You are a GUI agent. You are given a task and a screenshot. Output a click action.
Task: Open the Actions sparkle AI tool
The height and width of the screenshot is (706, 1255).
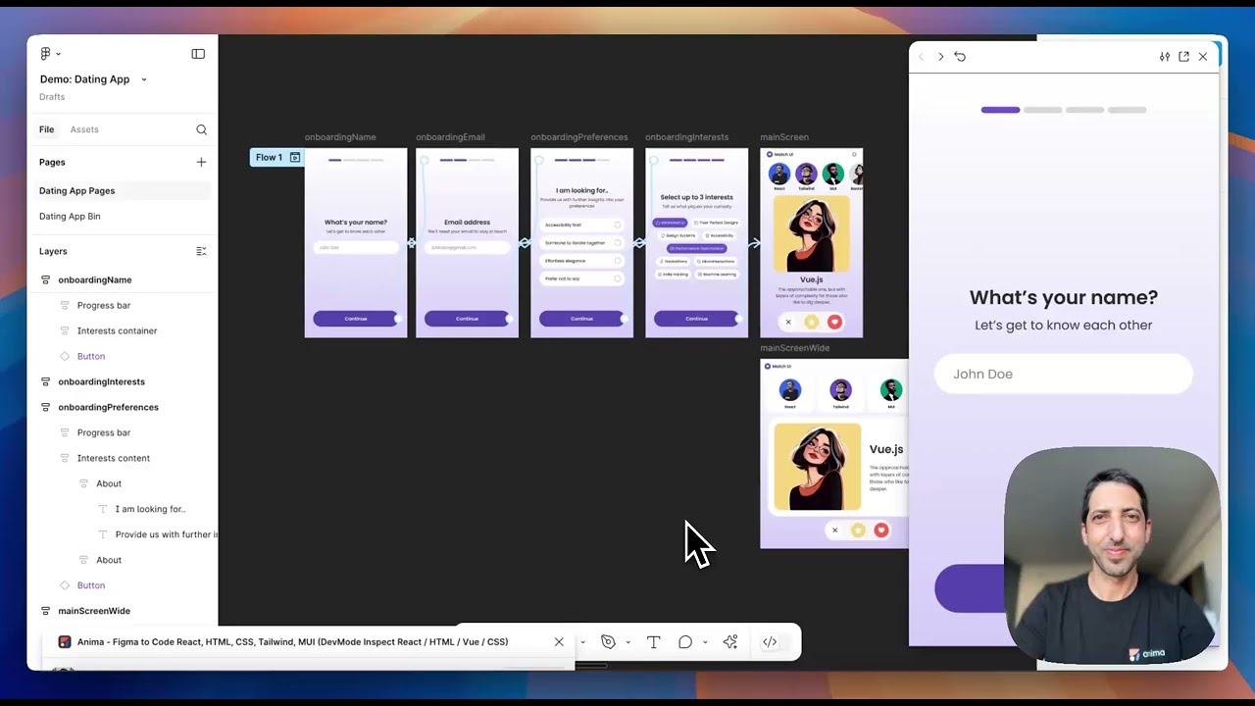(x=730, y=642)
